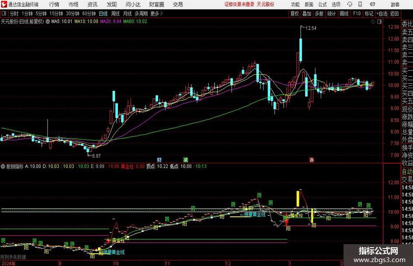Open the 功能 menu
413x266 pixels.
295,4
